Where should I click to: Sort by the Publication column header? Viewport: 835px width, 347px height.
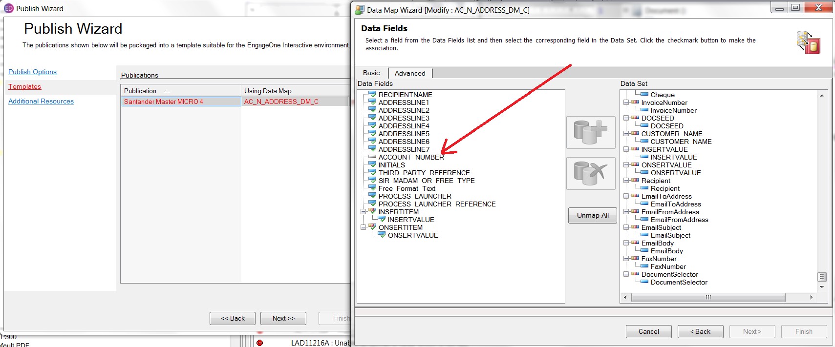coord(181,91)
